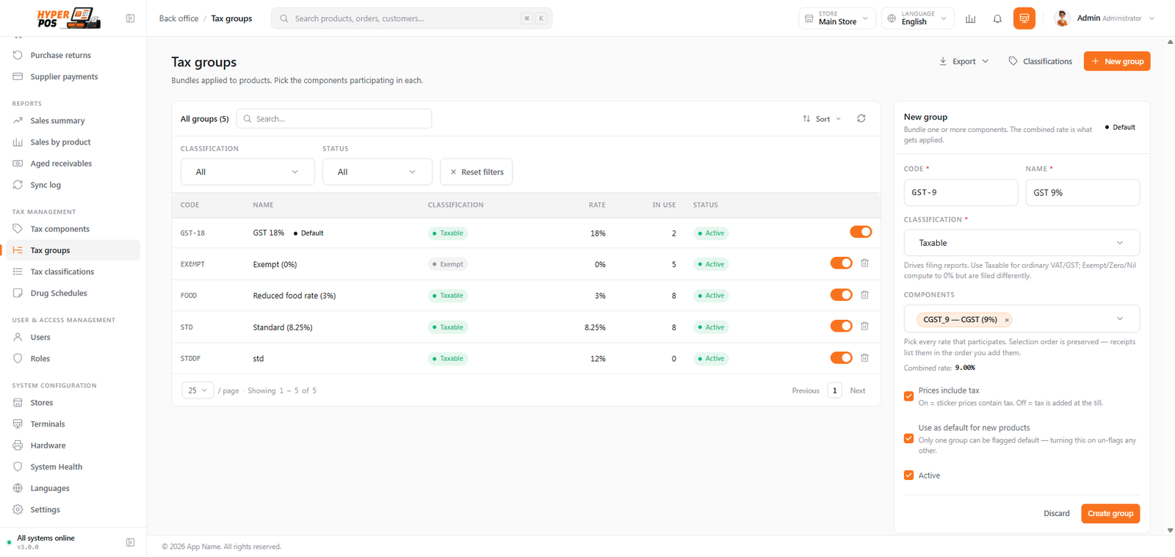The width and height of the screenshot is (1175, 557).
Task: Open the reports chart icon in header
Action: point(970,18)
